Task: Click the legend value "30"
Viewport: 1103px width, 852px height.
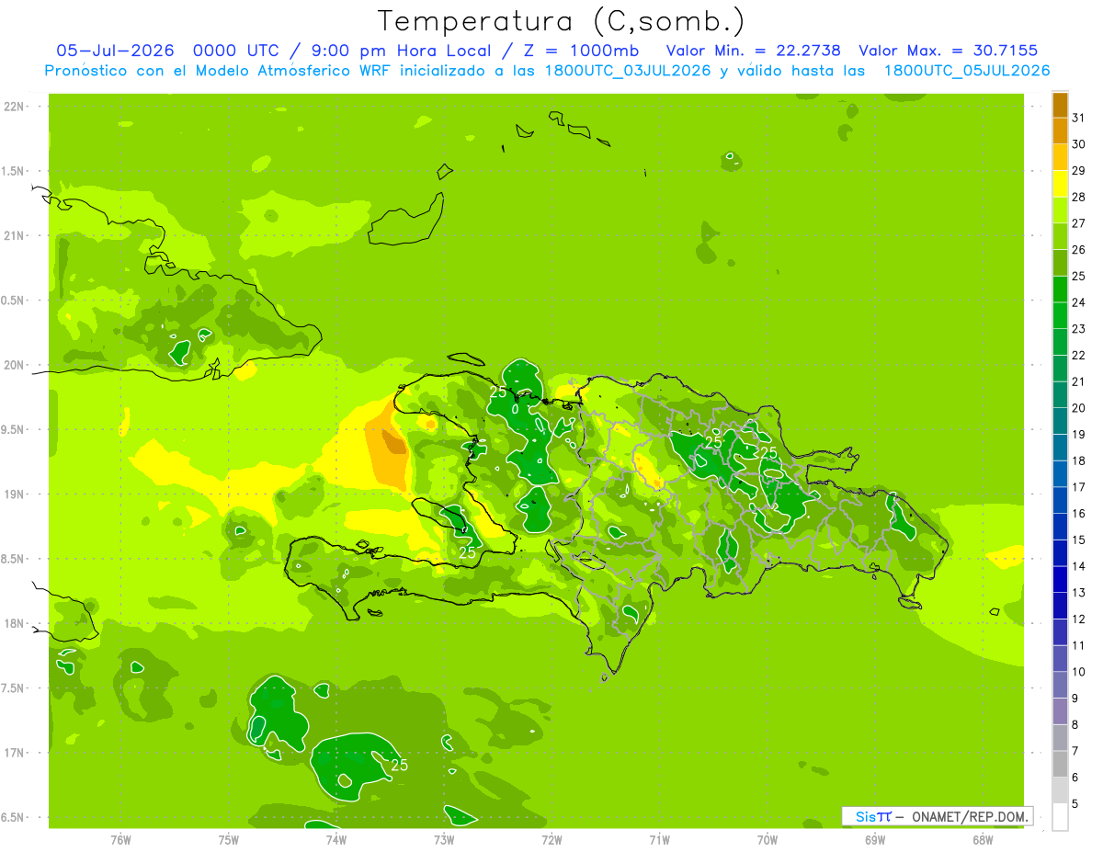Action: coord(1079,144)
